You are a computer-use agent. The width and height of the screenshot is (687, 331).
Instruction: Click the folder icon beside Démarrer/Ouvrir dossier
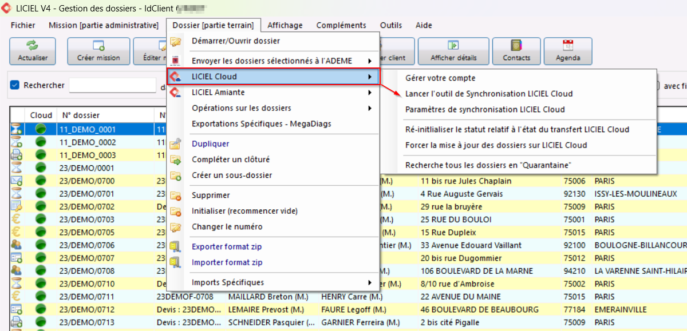click(x=176, y=41)
